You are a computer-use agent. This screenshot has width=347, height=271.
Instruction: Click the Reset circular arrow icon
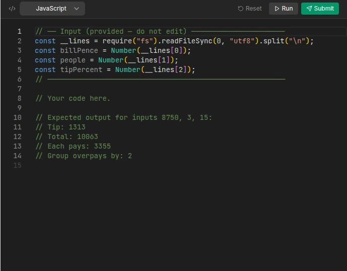(x=241, y=9)
